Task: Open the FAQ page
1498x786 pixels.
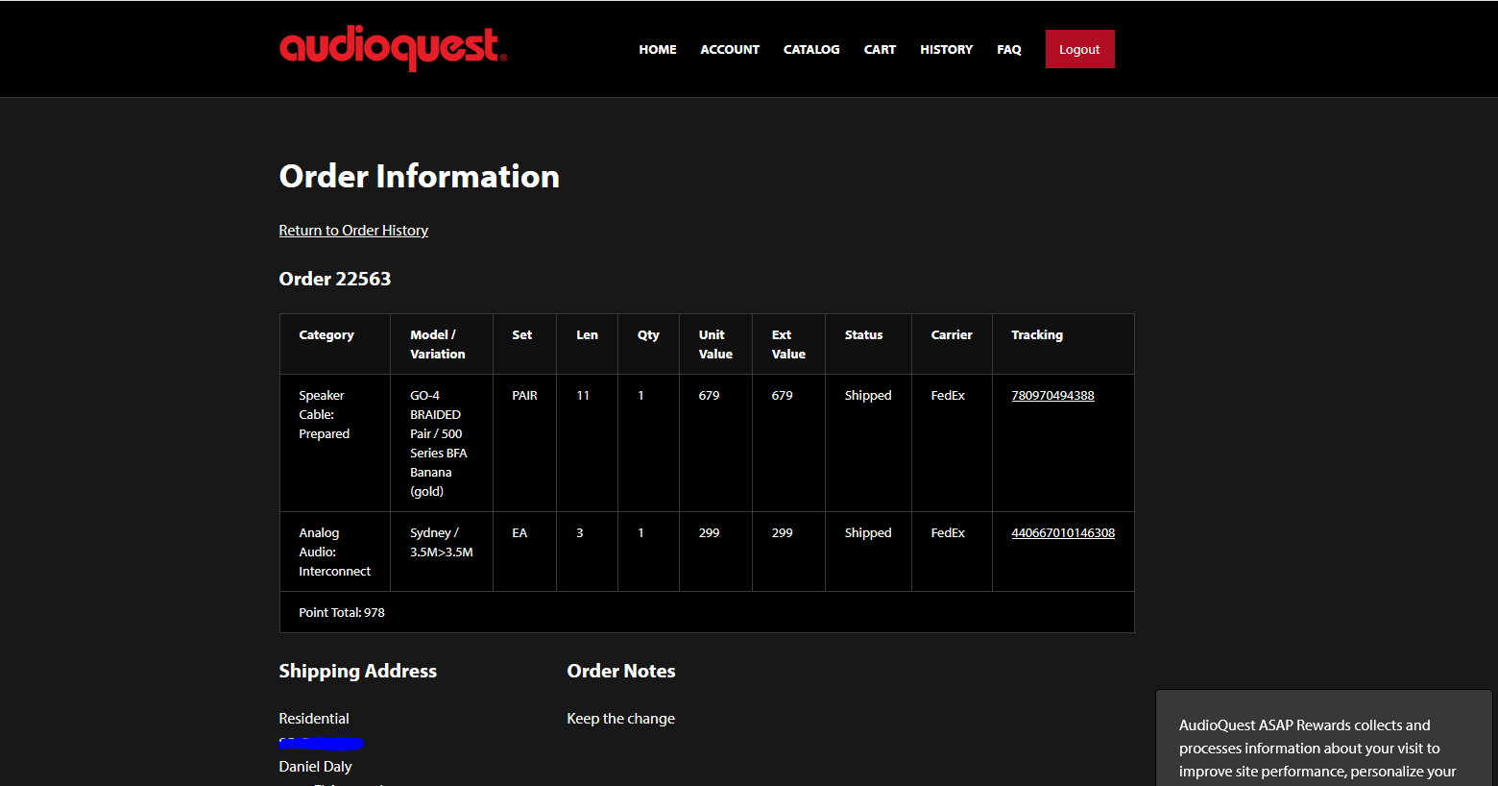Action: click(1009, 50)
